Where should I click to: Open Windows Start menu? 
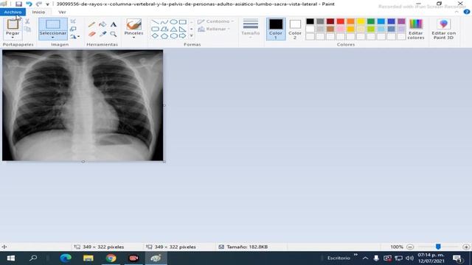click(11, 258)
